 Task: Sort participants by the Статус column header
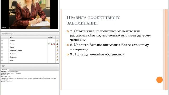pyautogui.click(x=51, y=37)
